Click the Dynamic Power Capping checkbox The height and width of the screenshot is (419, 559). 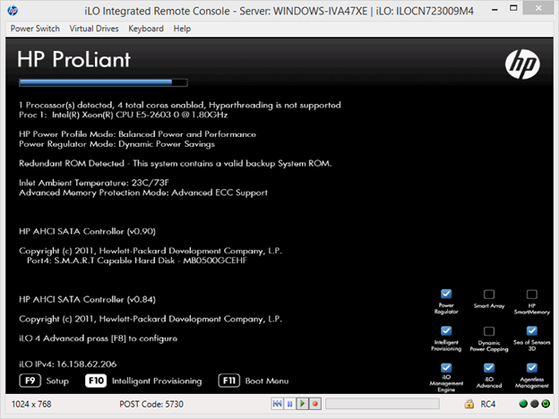click(489, 331)
